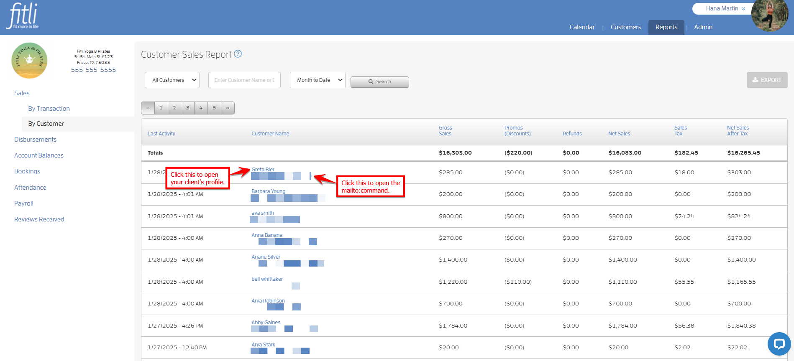Image resolution: width=794 pixels, height=361 pixels.
Task: Select Arjane Silver's $1,400.00 gross sales
Action: [453, 260]
